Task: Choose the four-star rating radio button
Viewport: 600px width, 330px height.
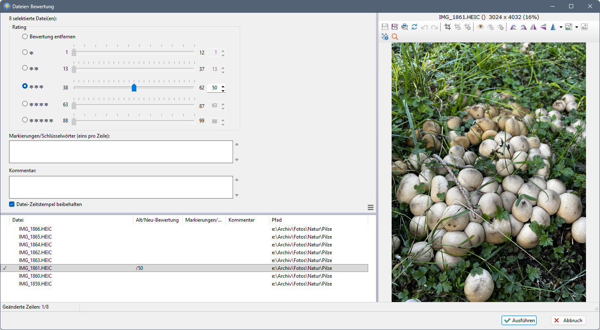Action: pos(25,104)
